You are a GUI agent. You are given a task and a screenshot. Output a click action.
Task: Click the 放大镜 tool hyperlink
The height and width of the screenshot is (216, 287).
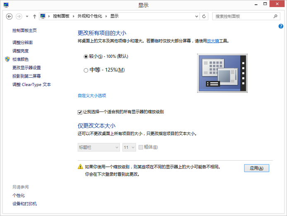213,41
